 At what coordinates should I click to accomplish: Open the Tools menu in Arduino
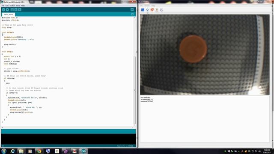(18, 6)
